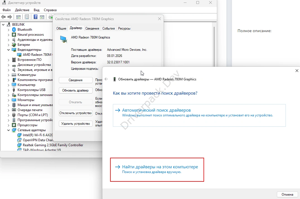Screen dimensions: 300x199
Task: Close the AMD Radeon 780M properties dialog
Action: 159,19
